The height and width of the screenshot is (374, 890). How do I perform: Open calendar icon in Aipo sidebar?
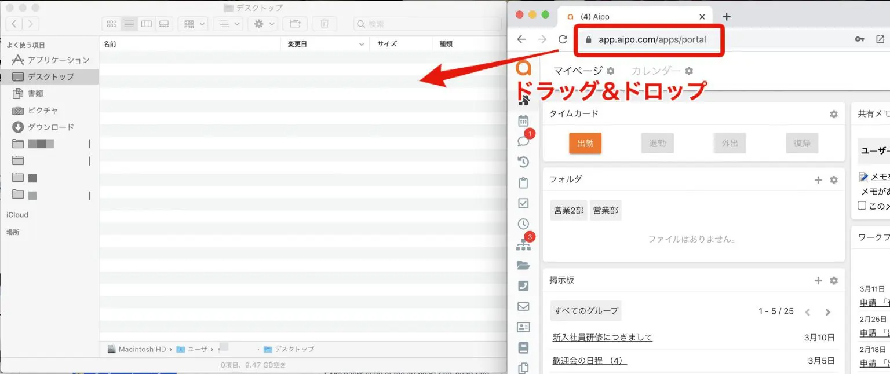point(523,121)
